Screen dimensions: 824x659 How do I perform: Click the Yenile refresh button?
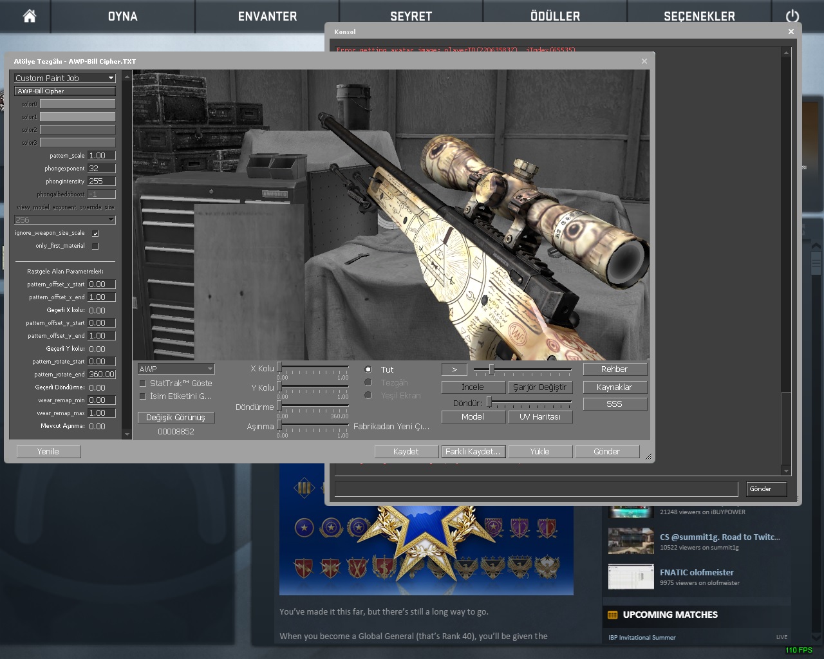tap(48, 451)
